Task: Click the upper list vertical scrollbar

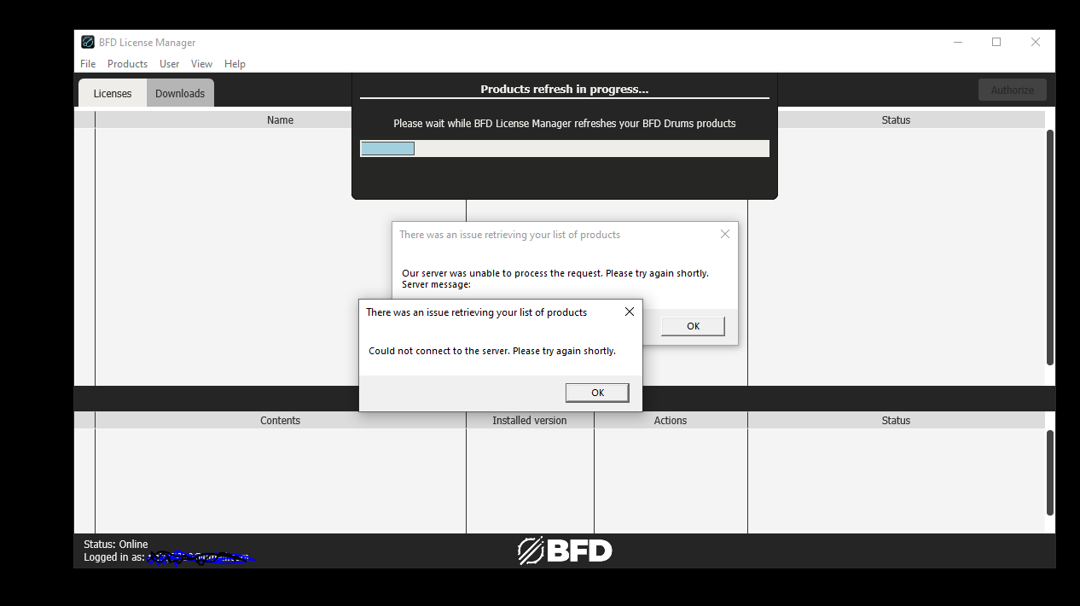Action: coord(1050,248)
